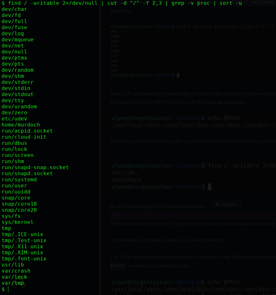
Task: Click the run/snapd-snap.socket output line
Action: click(35, 168)
